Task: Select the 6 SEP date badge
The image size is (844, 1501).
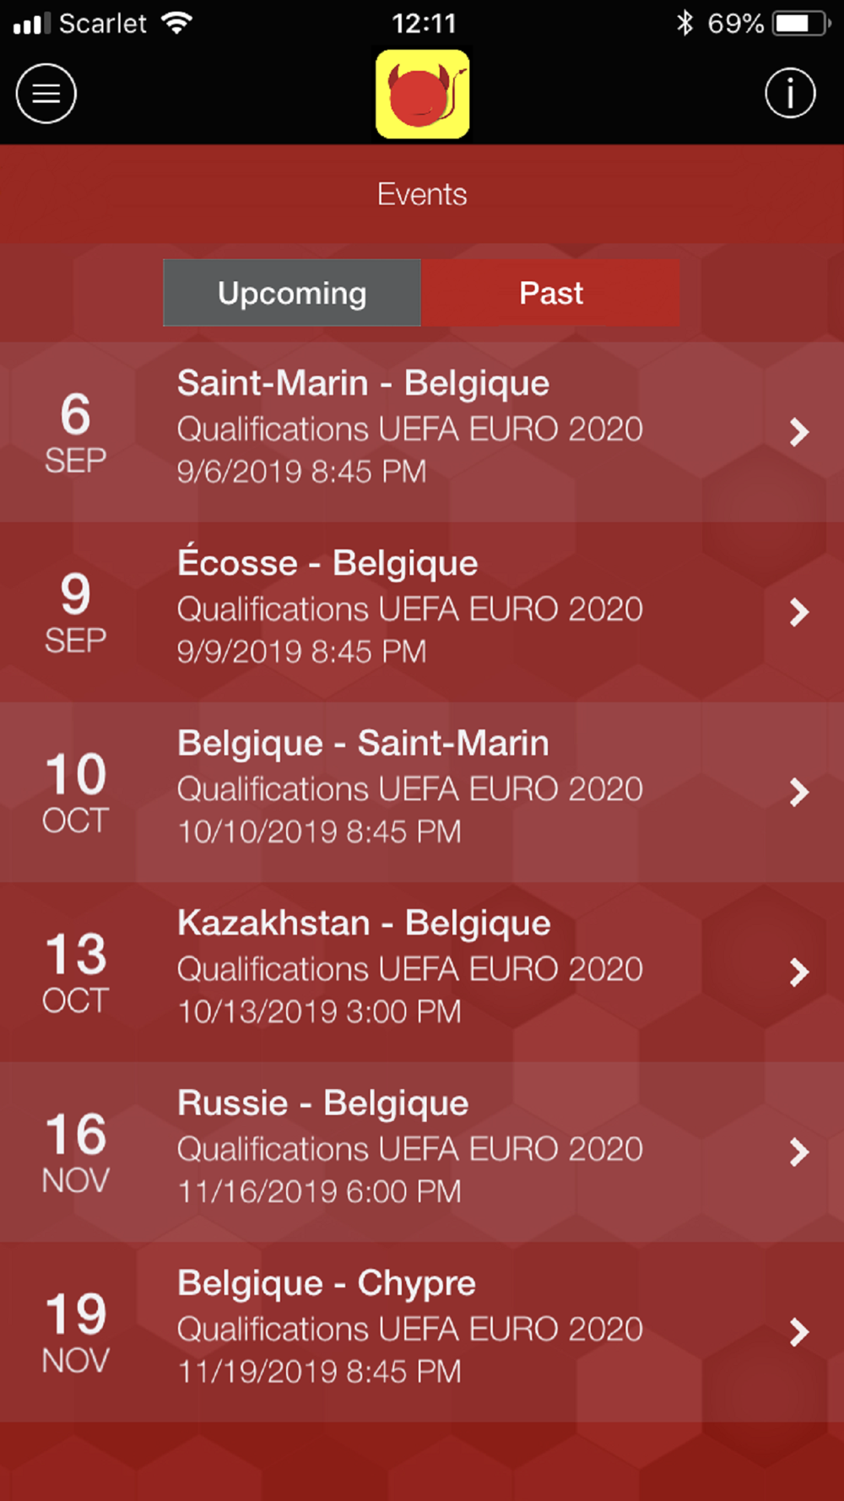Action: pyautogui.click(x=75, y=432)
